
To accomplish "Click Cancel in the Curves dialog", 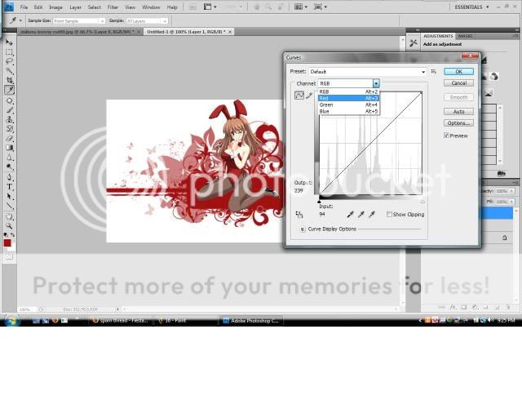I will pos(458,83).
